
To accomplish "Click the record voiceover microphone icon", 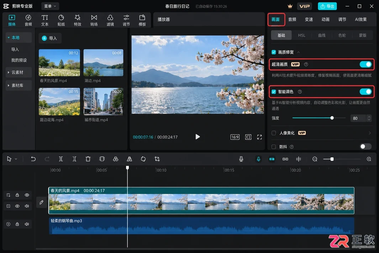I will (x=241, y=159).
